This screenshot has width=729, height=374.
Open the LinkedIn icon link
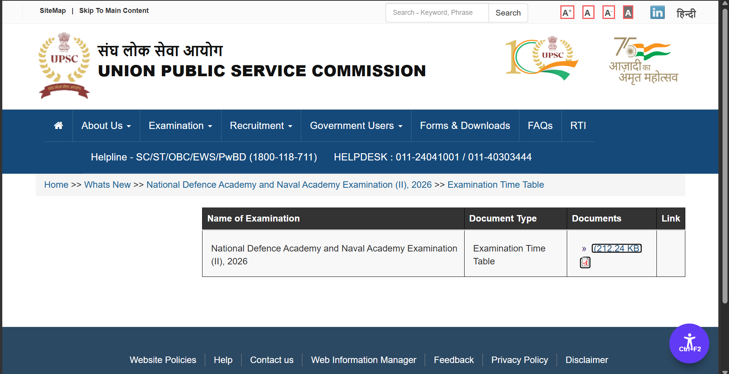657,13
